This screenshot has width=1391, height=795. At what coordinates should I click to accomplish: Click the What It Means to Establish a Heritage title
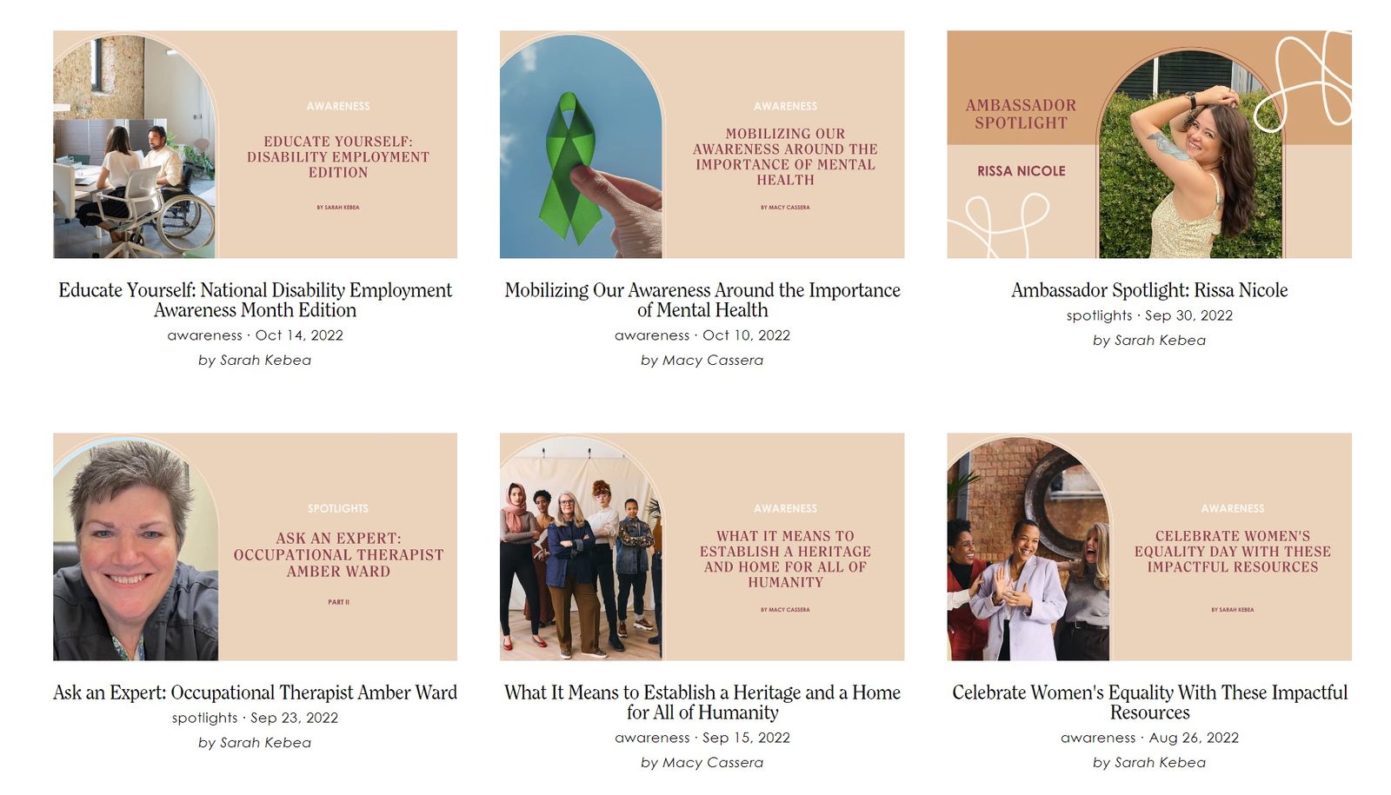pyautogui.click(x=702, y=702)
